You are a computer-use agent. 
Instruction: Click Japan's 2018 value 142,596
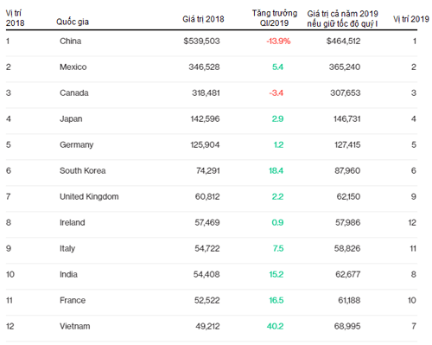[205, 118]
